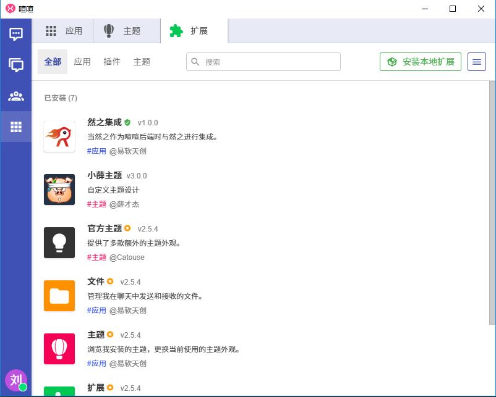The height and width of the screenshot is (397, 496).
Task: Click the 然之集成 extension icon
Action: pos(59,136)
